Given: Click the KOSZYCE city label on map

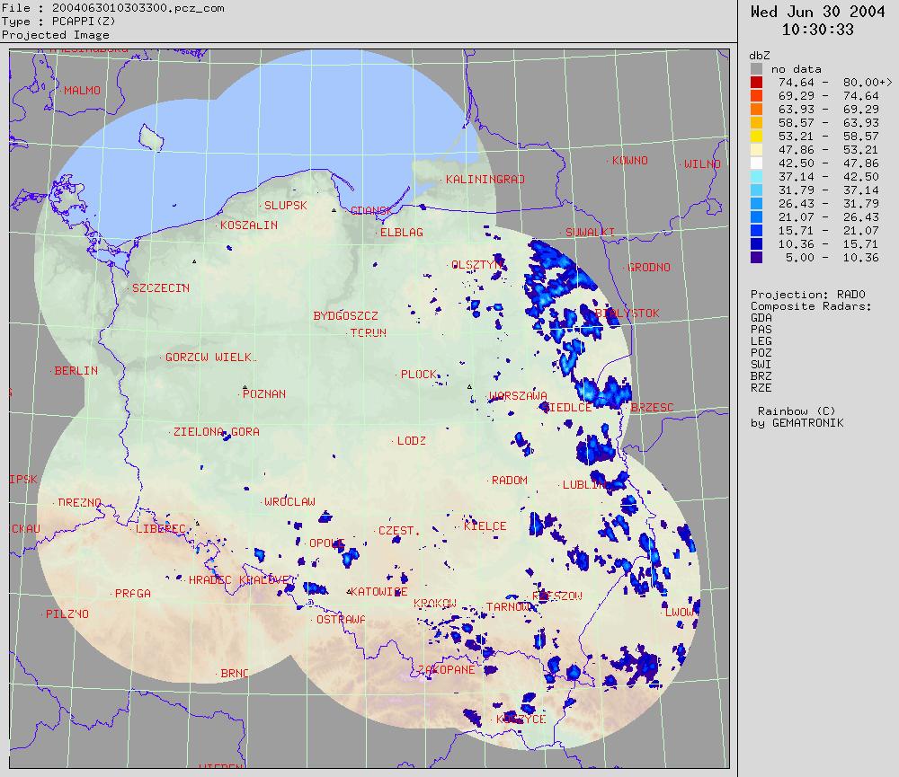Looking at the screenshot, I should (521, 720).
